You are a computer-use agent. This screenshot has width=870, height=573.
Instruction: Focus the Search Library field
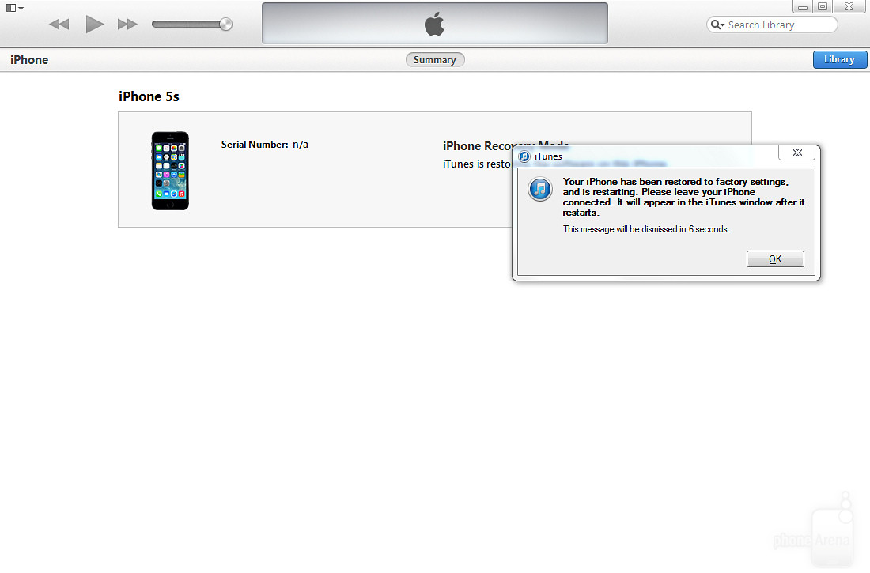[772, 25]
